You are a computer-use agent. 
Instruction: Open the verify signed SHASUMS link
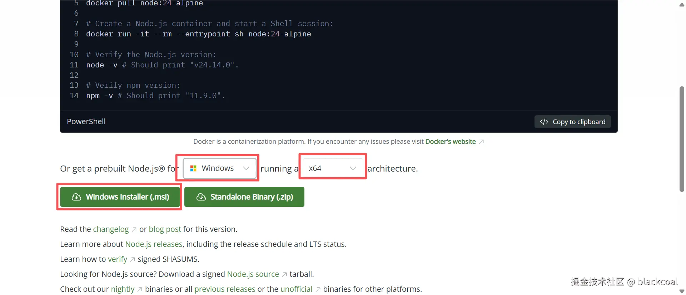click(x=118, y=259)
